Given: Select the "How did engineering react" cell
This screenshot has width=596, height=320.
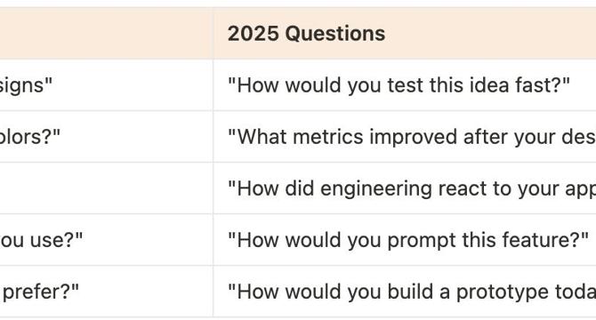Looking at the screenshot, I should coord(405,188).
